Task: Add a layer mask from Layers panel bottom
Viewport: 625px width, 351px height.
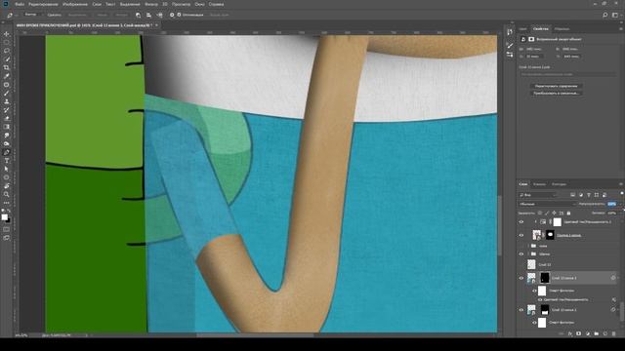Action: pos(579,333)
